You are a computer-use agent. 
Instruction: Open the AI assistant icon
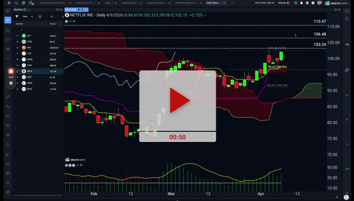click(x=32, y=3)
